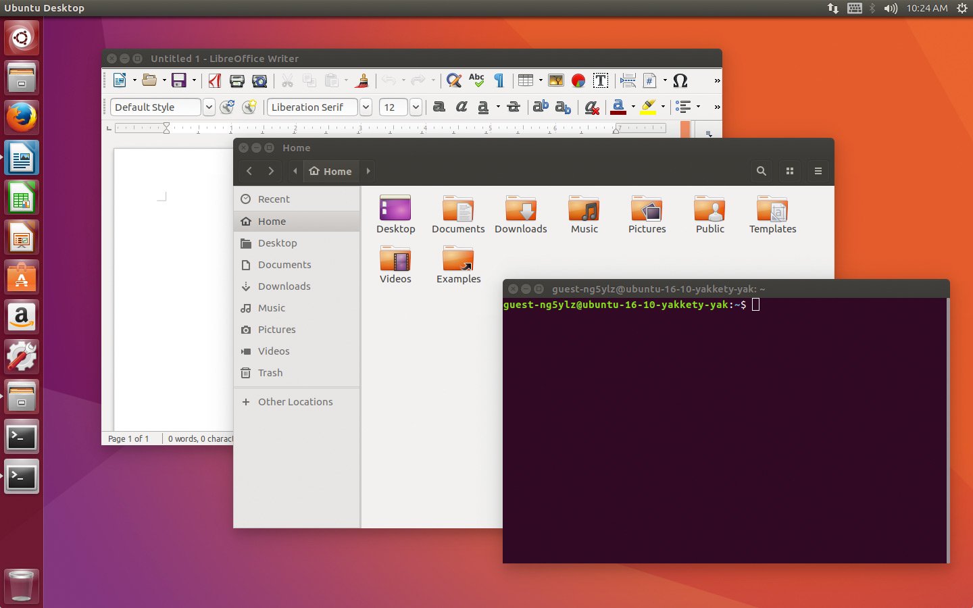Toggle italic text formatting
This screenshot has height=608, width=973.
click(x=461, y=107)
